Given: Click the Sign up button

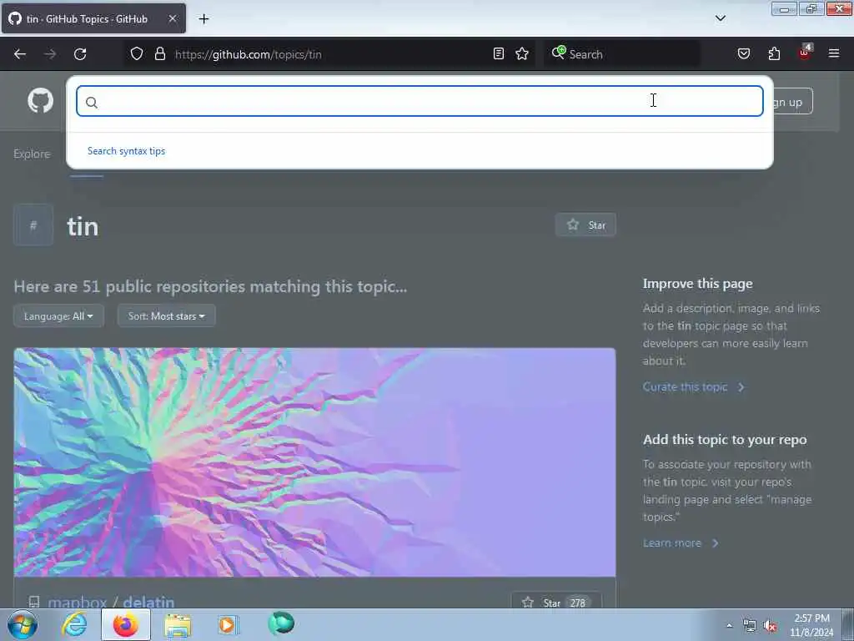Looking at the screenshot, I should (x=793, y=101).
